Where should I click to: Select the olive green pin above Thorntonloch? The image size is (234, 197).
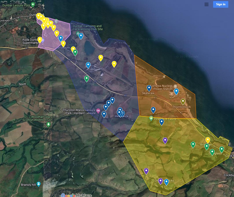click(x=183, y=101)
